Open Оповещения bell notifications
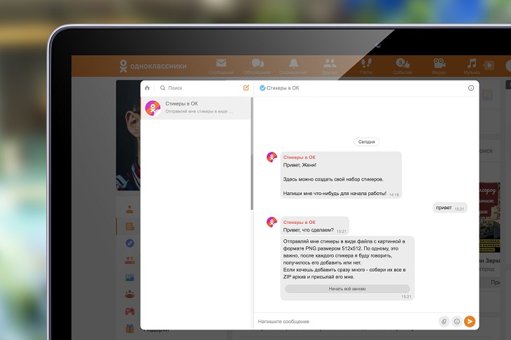This screenshot has width=511, height=340. (x=293, y=66)
